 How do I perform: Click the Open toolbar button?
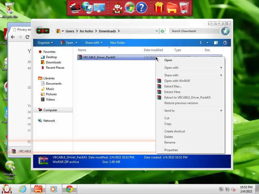[67, 43]
